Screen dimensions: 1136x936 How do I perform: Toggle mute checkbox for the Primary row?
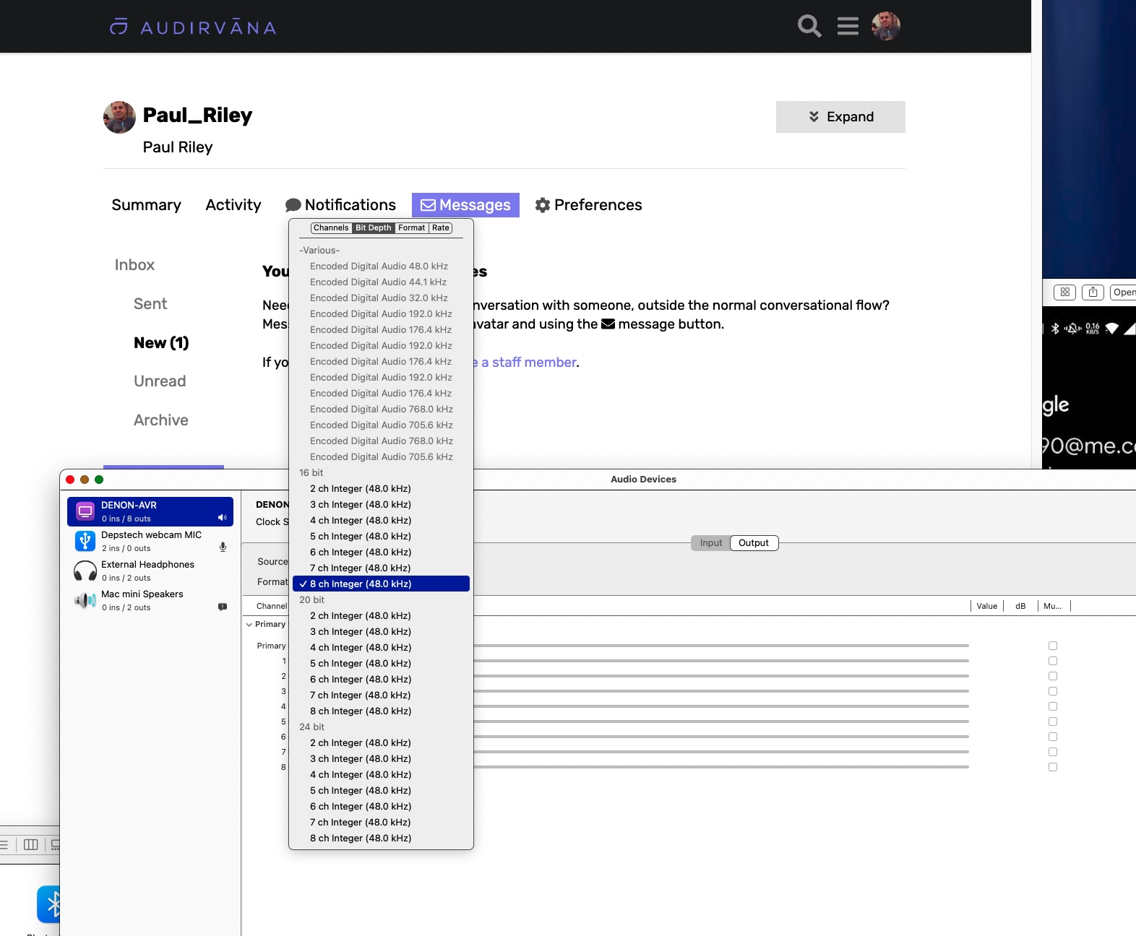[1053, 646]
